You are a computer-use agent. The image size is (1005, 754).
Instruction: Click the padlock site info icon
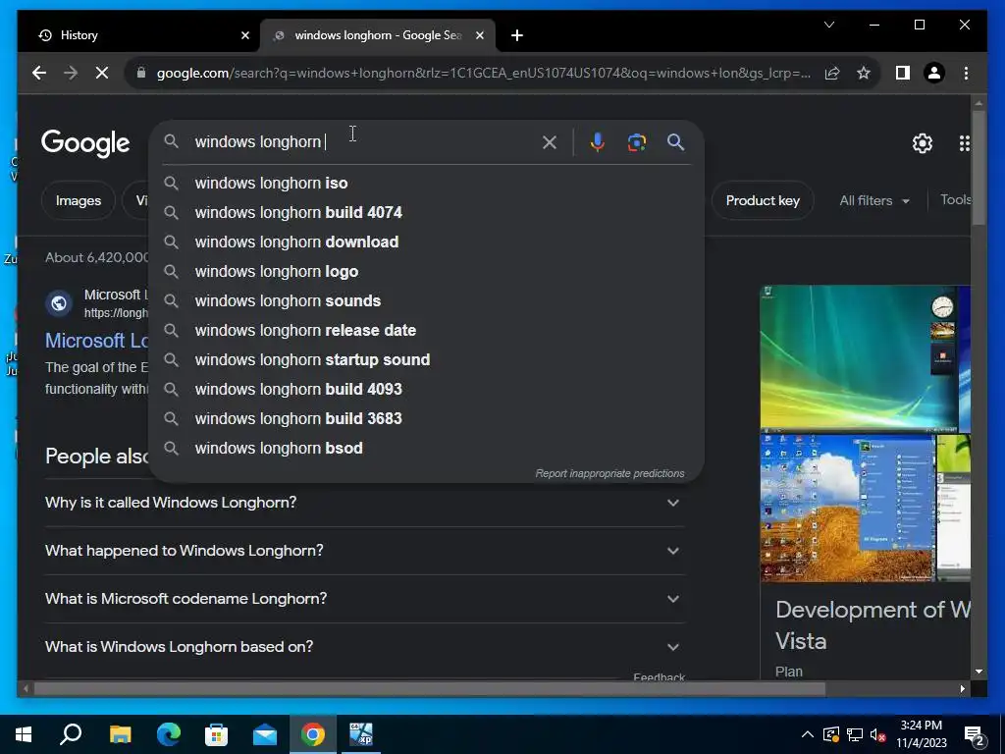[141, 73]
